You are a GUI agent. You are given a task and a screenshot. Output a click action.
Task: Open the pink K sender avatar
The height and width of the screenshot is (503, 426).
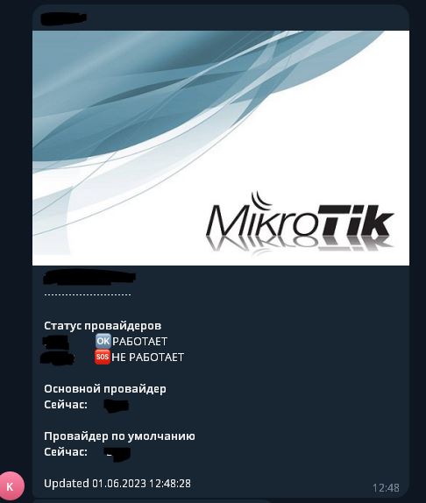tap(11, 486)
